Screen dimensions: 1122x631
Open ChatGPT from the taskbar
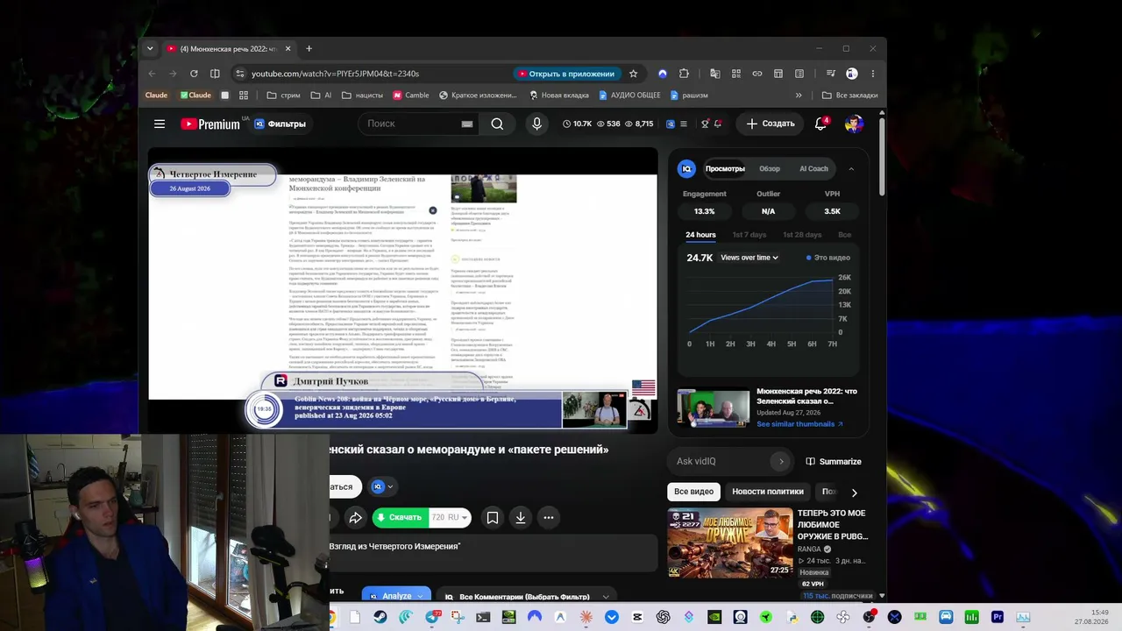pyautogui.click(x=663, y=617)
